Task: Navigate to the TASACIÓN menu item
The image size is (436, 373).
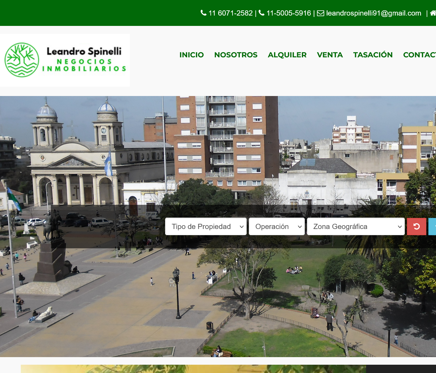Action: pos(373,55)
